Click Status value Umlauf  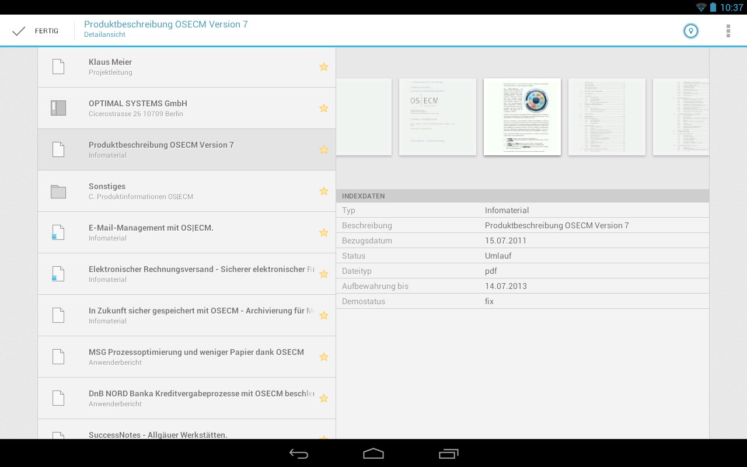(x=498, y=256)
